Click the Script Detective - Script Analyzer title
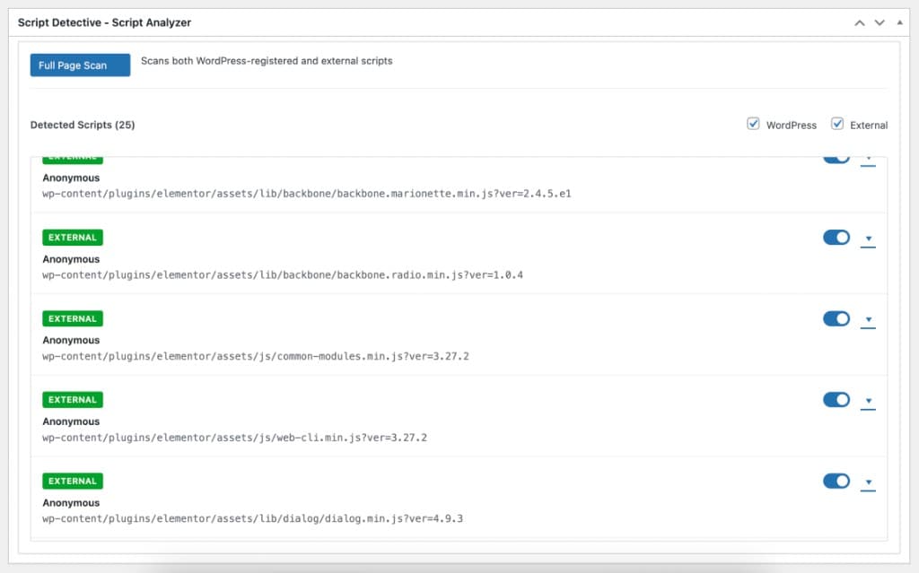Viewport: 919px width, 573px height. pyautogui.click(x=104, y=22)
